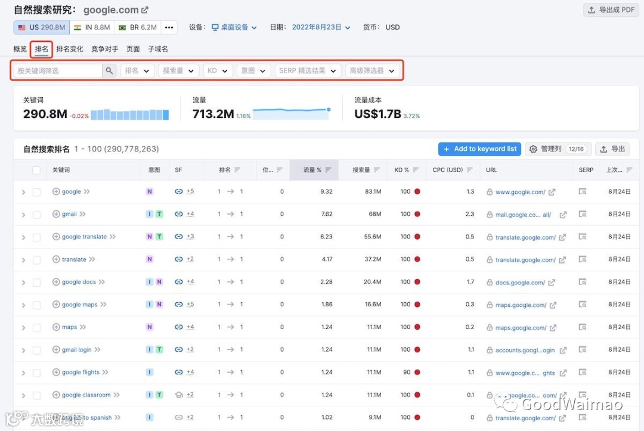Open the 搜索量 filter dropdown
644x431 pixels.
click(178, 70)
